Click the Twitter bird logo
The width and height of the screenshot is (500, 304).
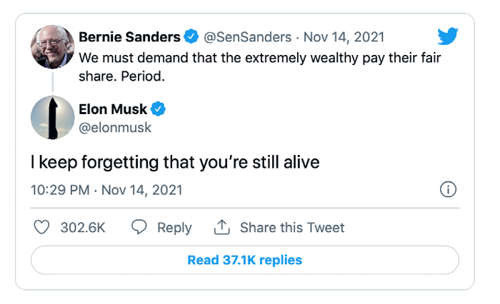tap(448, 37)
